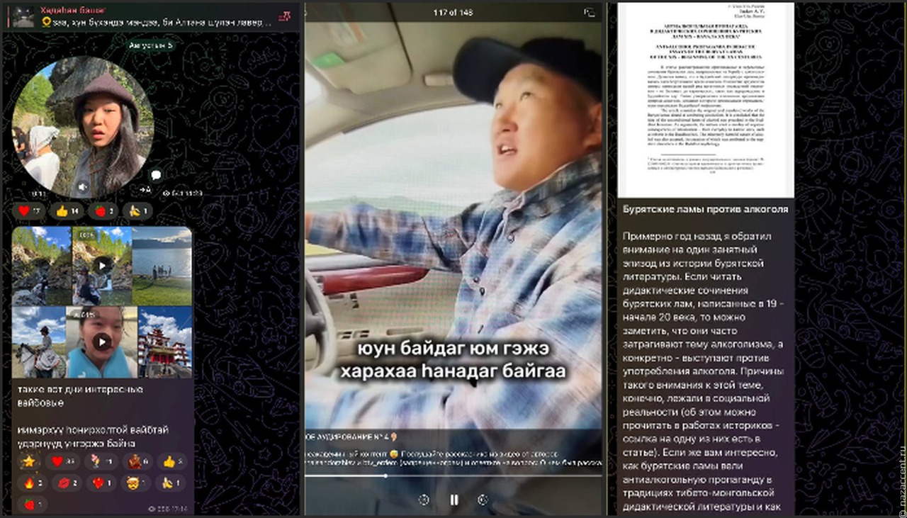Open comments on round video message
This screenshot has width=907, height=518.
tap(156, 174)
